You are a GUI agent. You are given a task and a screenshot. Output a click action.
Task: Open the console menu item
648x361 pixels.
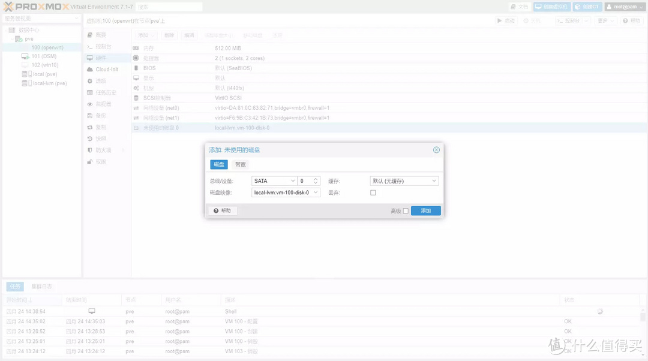click(x=107, y=46)
